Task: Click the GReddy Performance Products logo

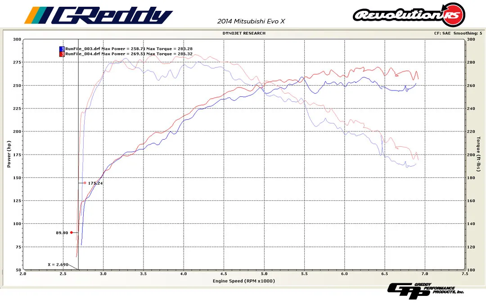Action: pos(425,290)
